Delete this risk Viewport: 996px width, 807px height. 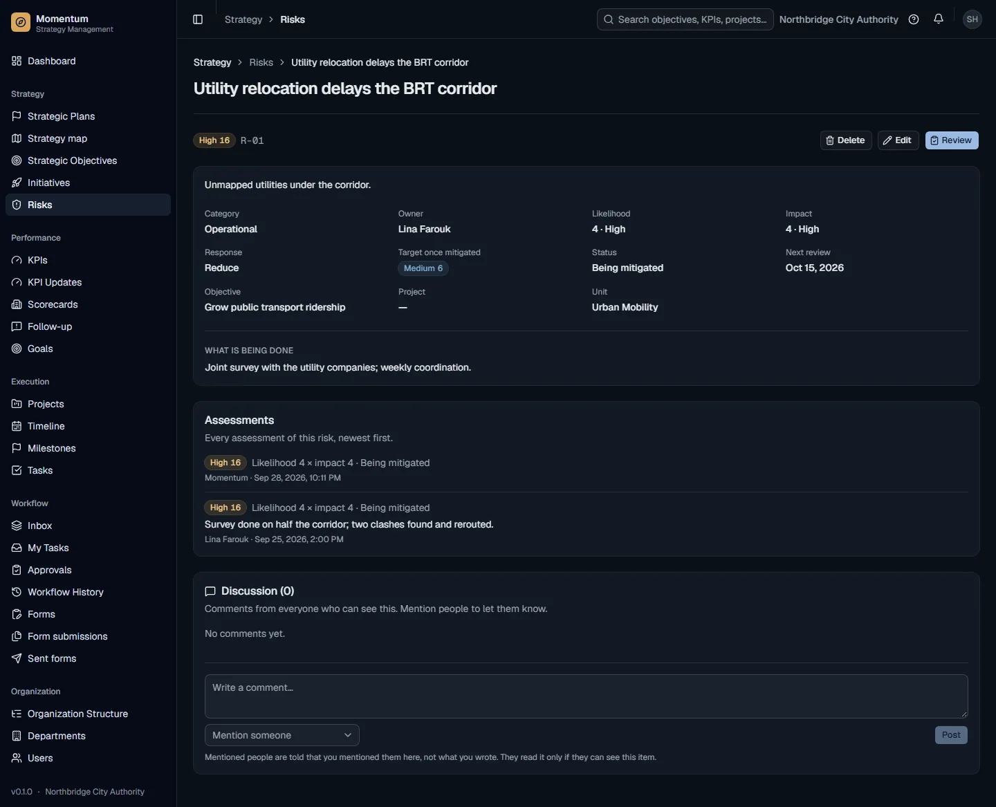tap(846, 140)
